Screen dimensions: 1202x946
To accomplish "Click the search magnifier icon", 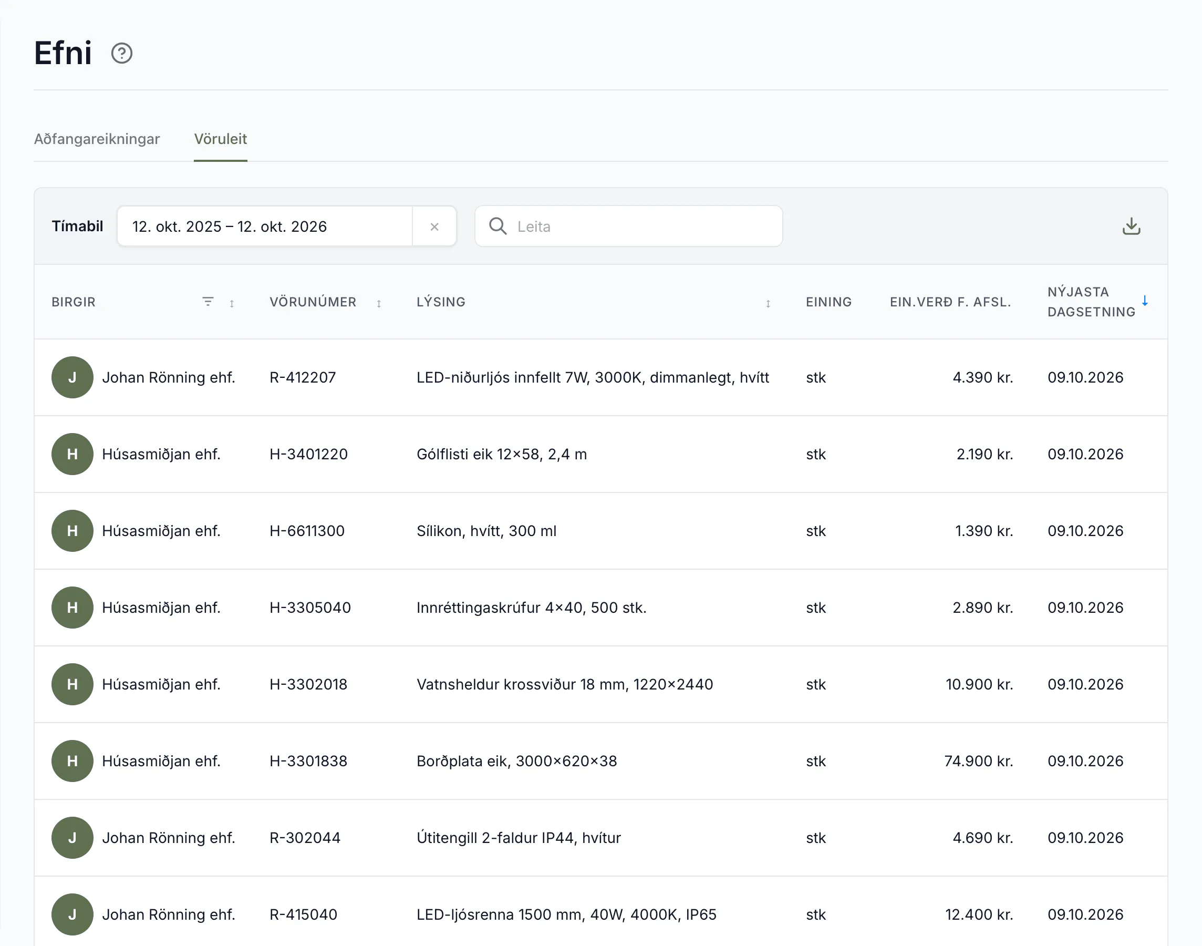I will [x=498, y=226].
